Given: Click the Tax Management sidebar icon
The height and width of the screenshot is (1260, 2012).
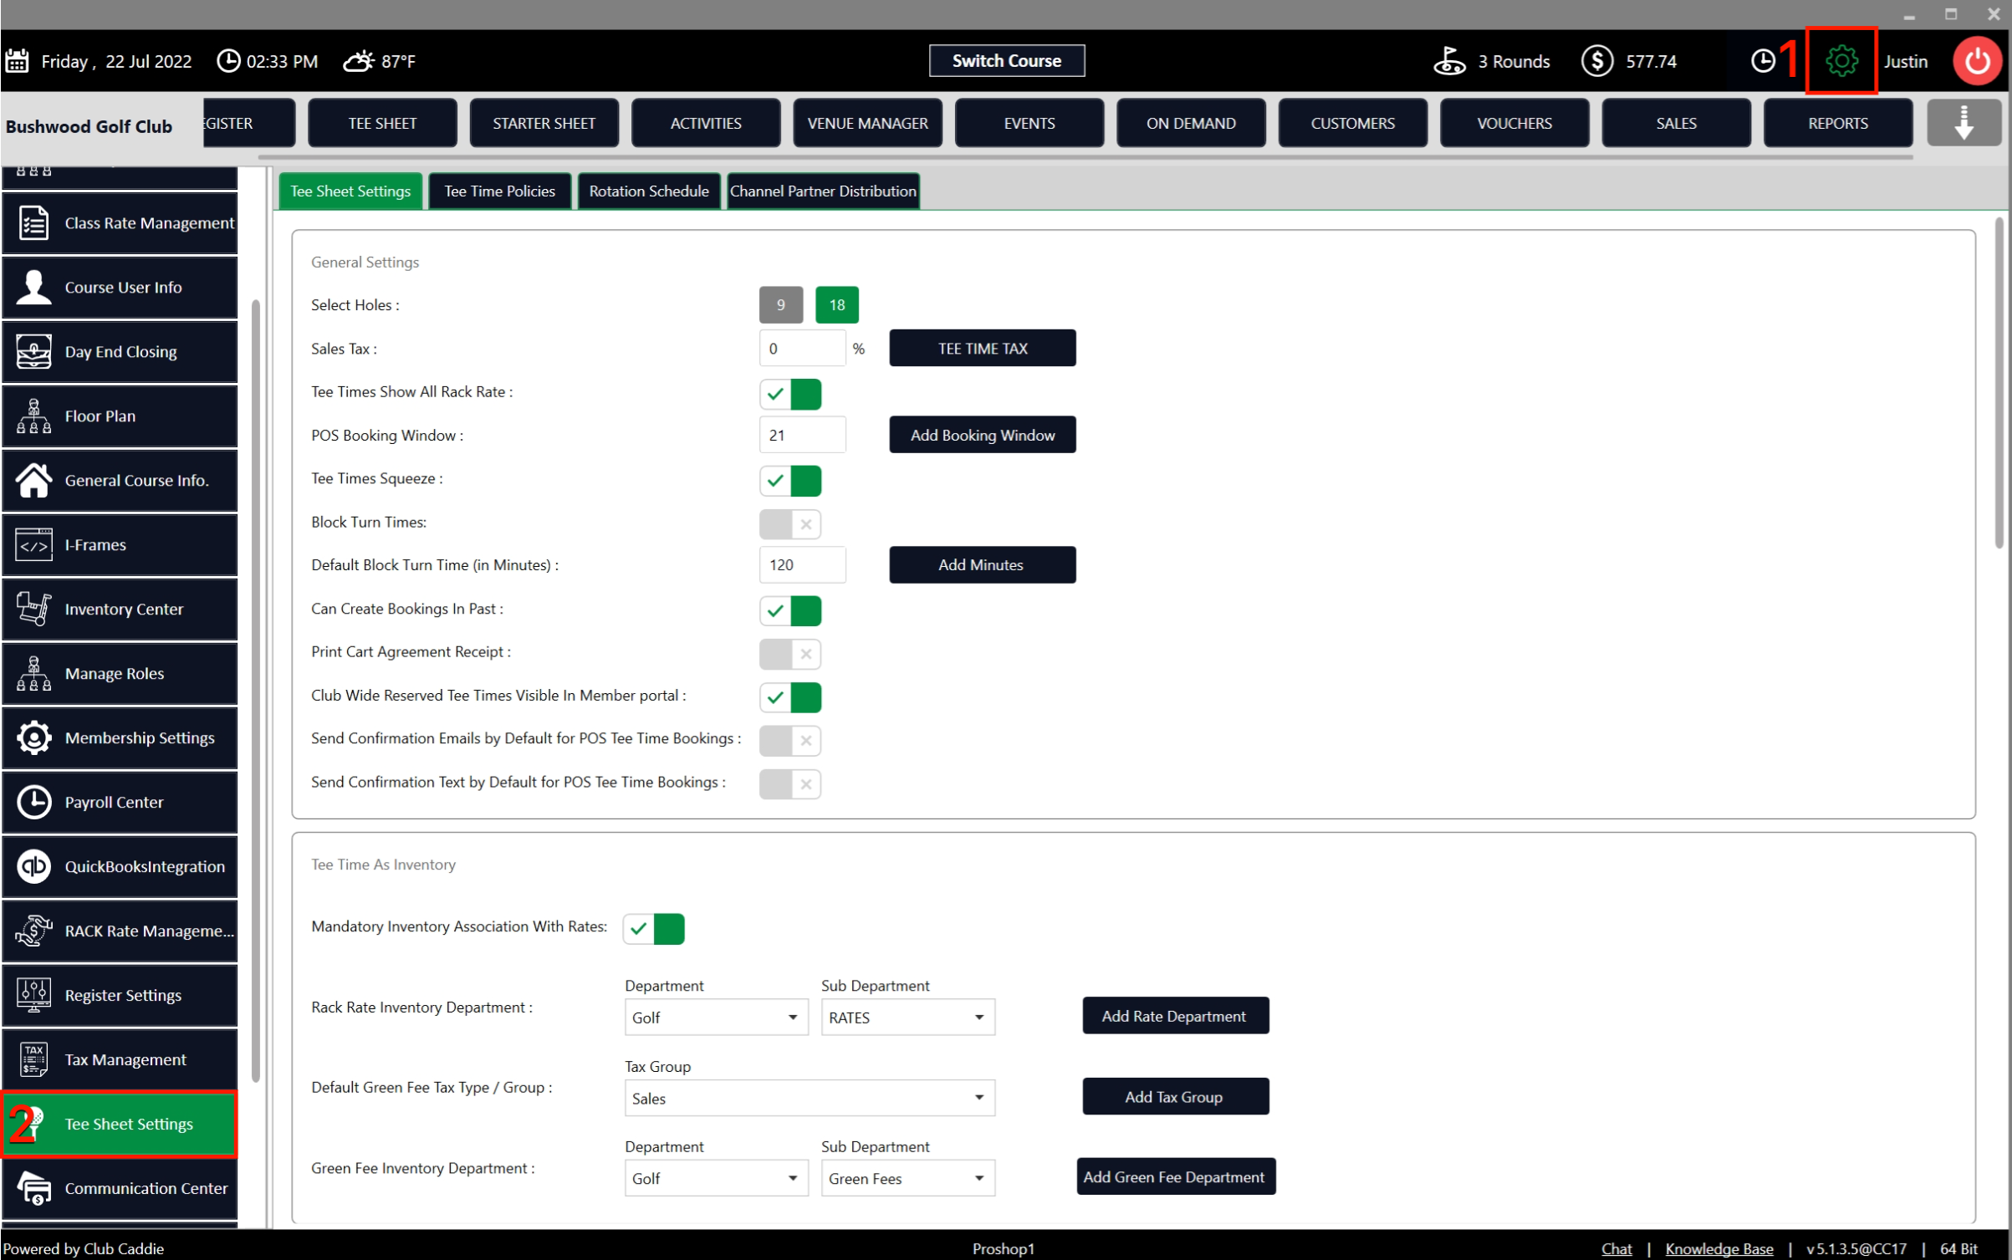Looking at the screenshot, I should pos(34,1059).
